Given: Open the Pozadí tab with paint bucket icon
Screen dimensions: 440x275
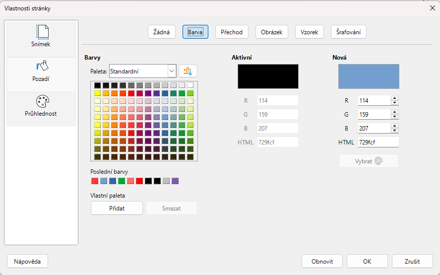Looking at the screenshot, I should pos(41,75).
